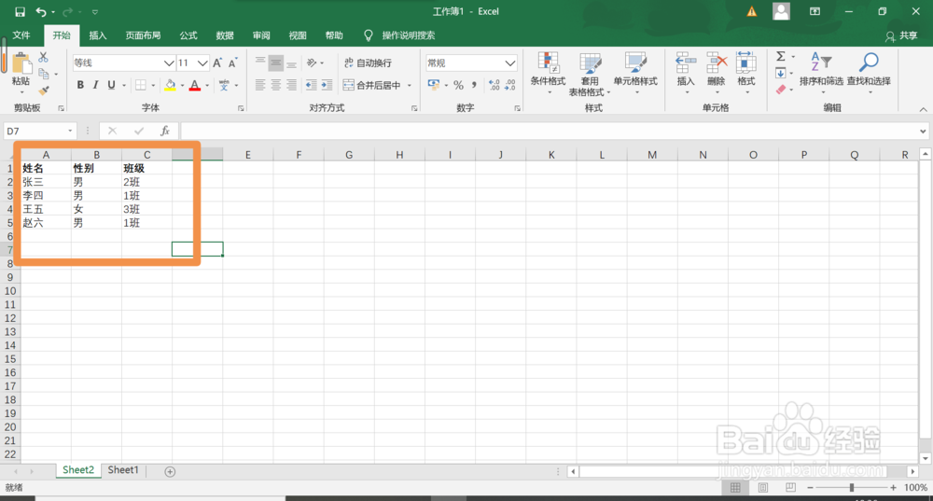This screenshot has height=501, width=933.
Task: Toggle bold formatting
Action: click(80, 85)
